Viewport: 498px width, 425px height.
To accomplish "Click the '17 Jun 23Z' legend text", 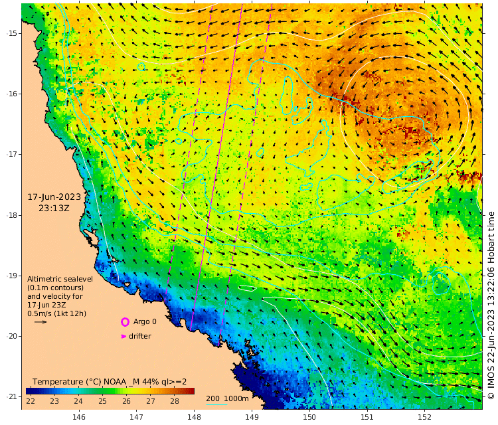I will tap(46, 305).
